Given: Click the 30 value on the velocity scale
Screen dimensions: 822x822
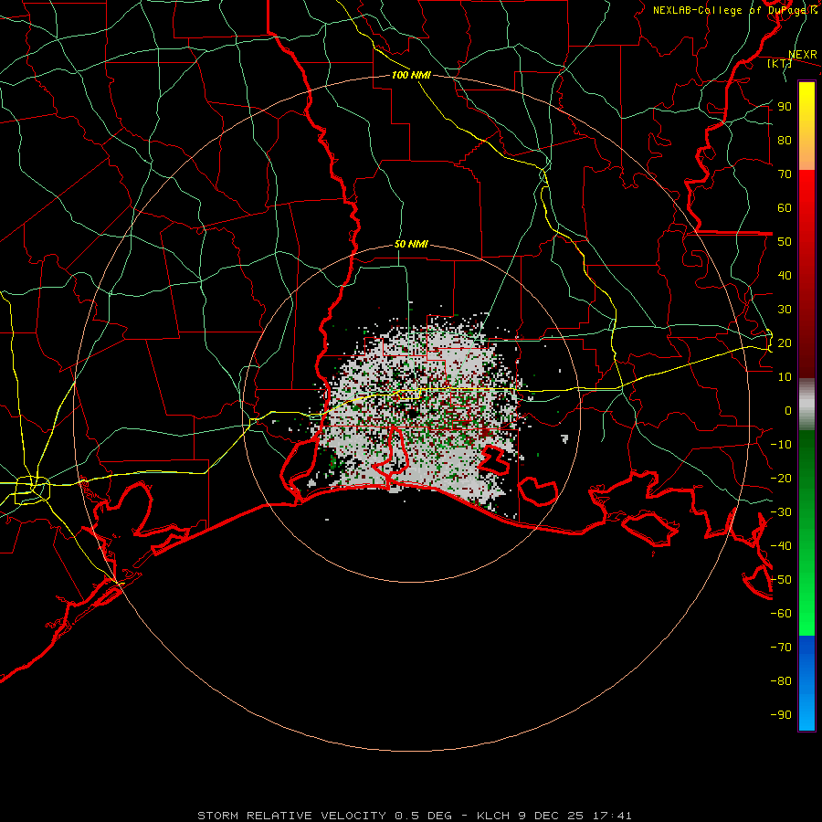Looking at the screenshot, I should tap(785, 310).
